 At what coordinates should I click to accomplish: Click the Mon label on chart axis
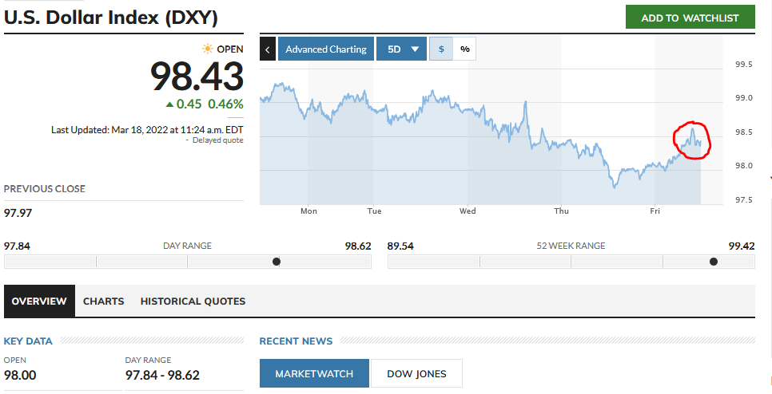tap(308, 211)
